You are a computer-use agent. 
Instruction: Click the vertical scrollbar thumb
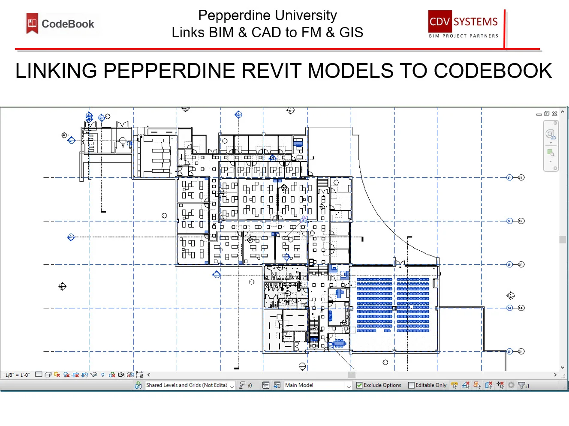[563, 240]
